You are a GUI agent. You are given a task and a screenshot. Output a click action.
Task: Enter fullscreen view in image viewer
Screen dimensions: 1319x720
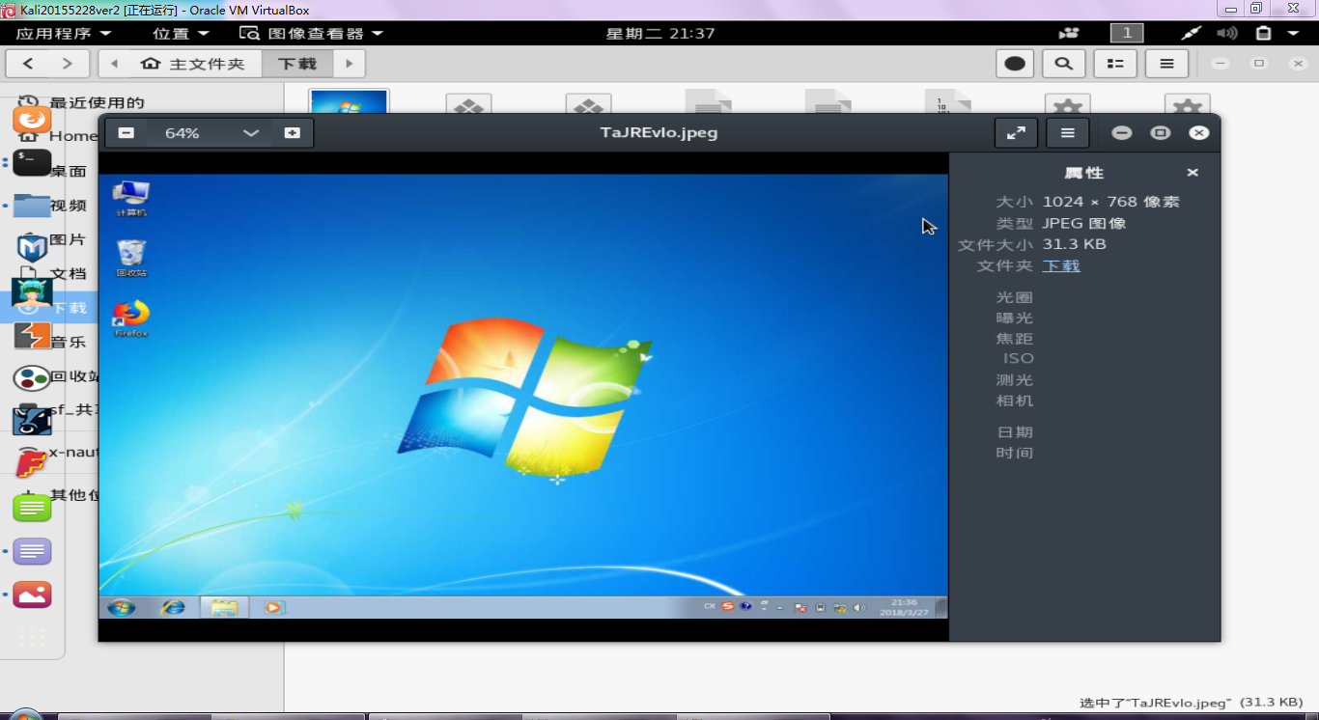point(1016,133)
